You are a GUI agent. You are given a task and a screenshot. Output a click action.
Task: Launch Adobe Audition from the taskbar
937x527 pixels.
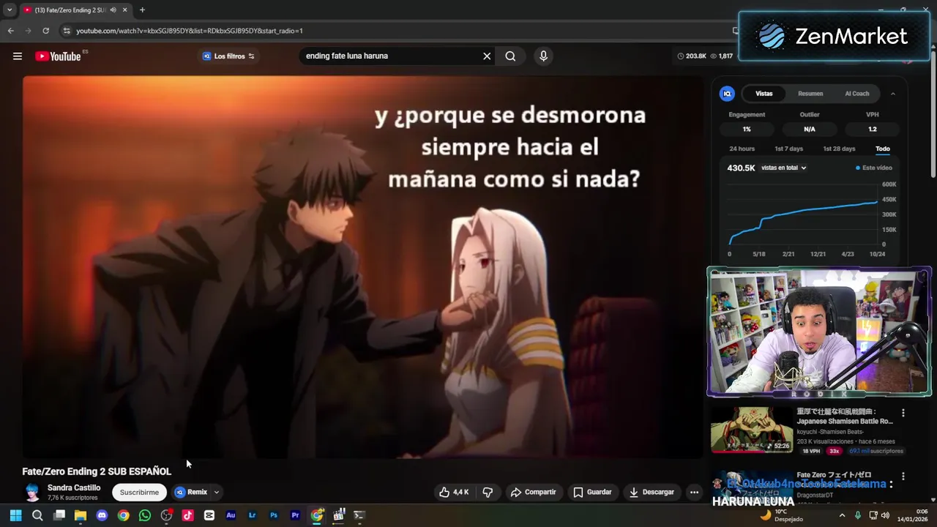click(231, 515)
